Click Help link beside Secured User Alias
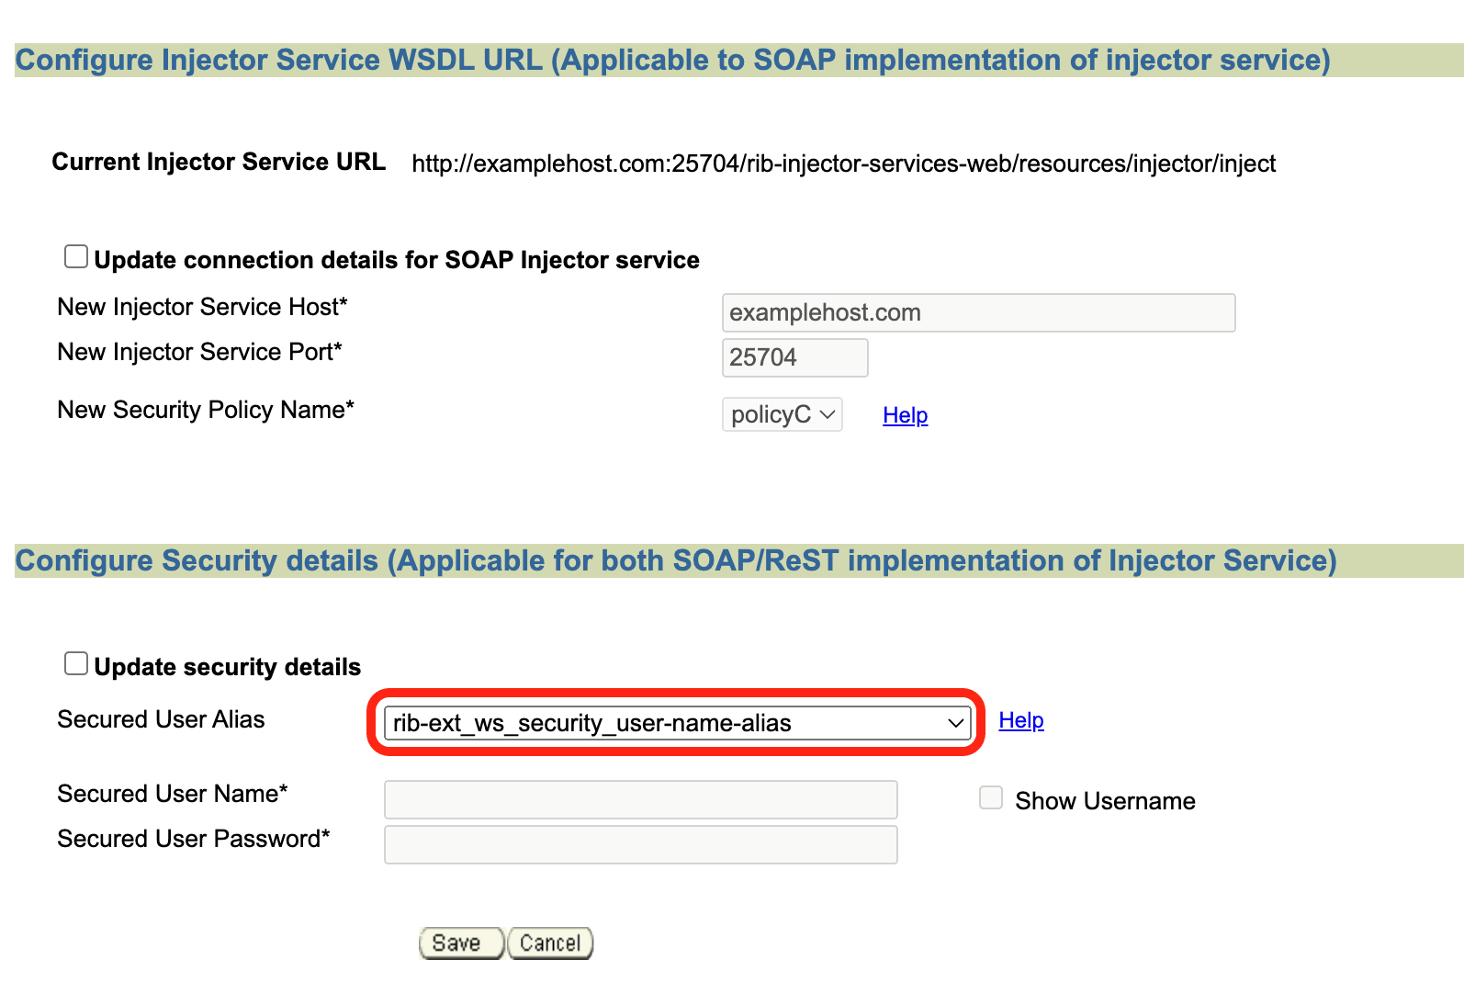1464x983 pixels. coord(1021,720)
